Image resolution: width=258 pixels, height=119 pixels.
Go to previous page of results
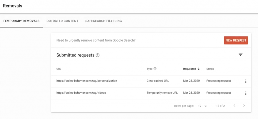[234, 106]
